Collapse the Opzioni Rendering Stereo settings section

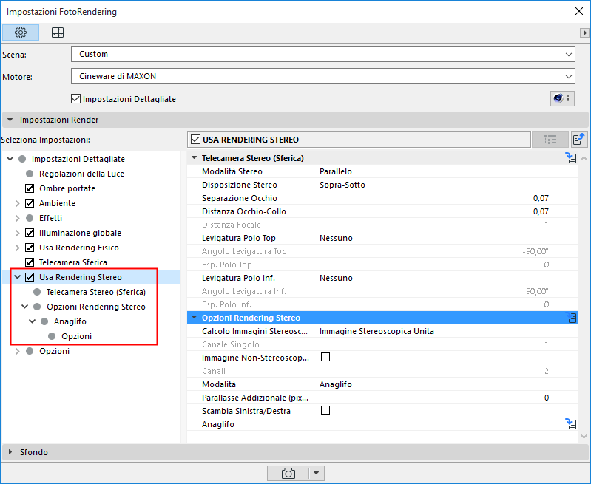click(194, 318)
